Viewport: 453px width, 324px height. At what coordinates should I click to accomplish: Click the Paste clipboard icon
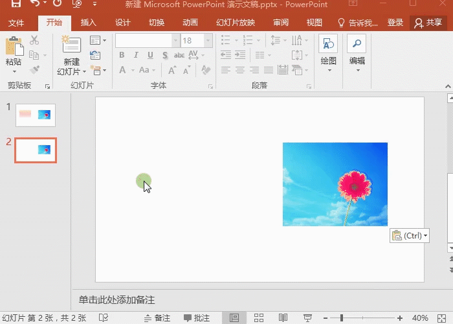coord(14,46)
